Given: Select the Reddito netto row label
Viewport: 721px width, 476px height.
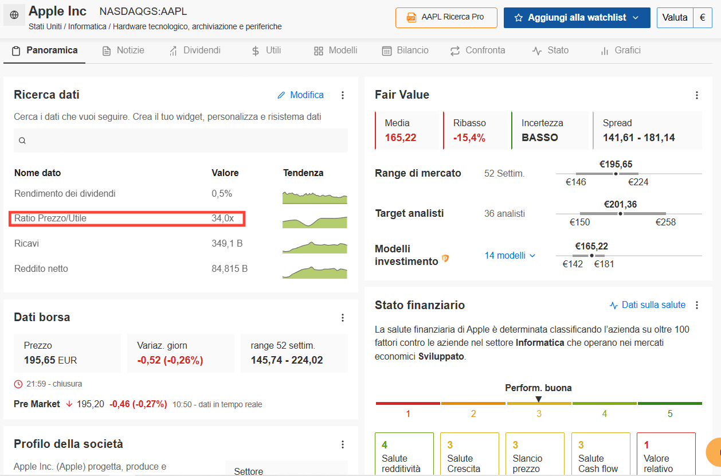Looking at the screenshot, I should (x=41, y=269).
